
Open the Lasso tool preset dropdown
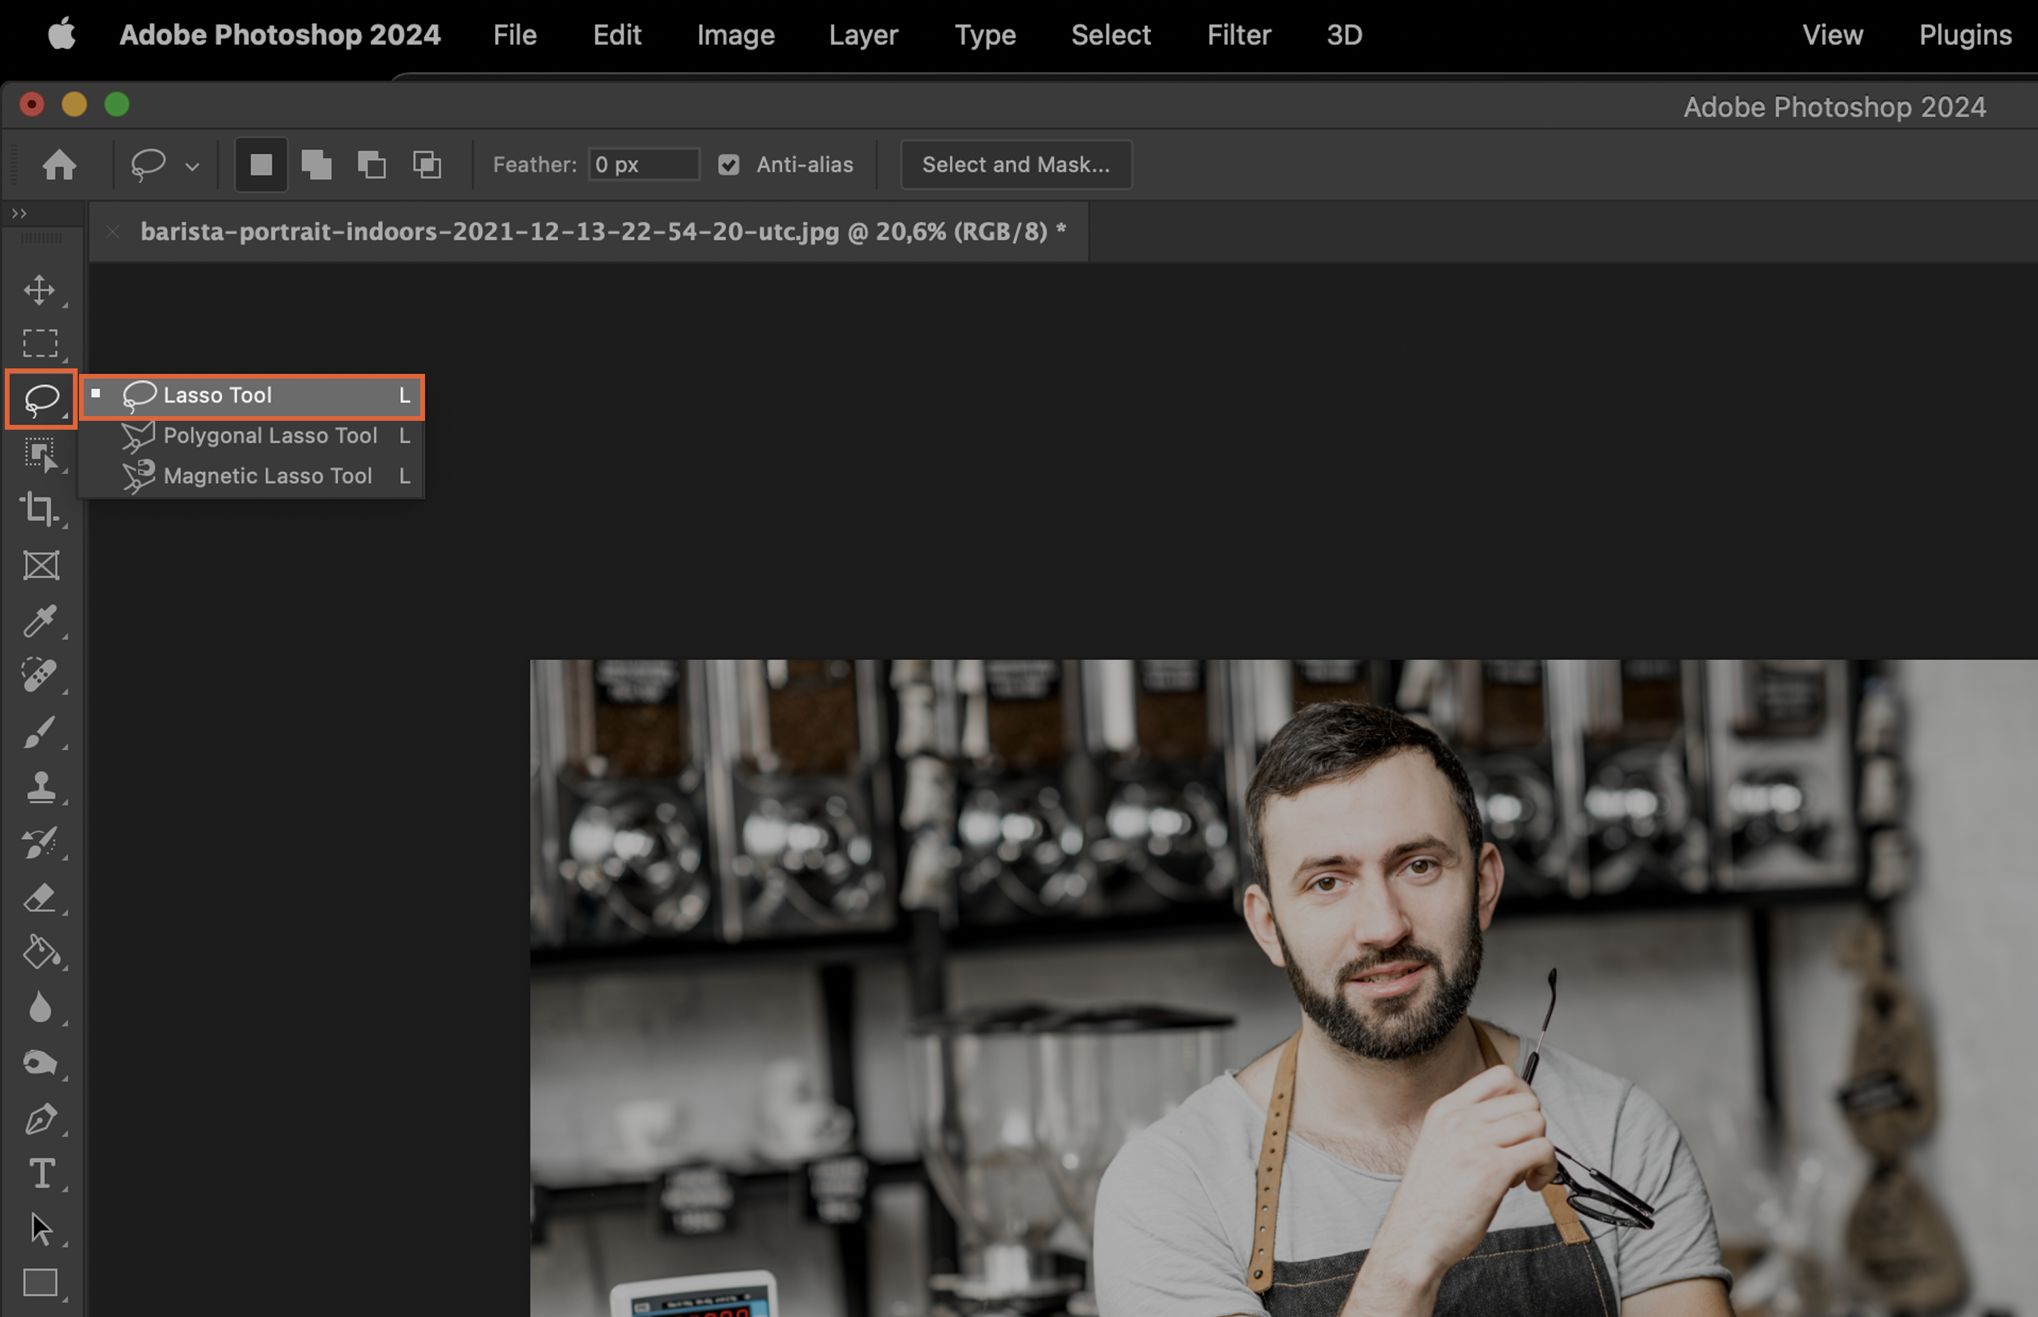pos(193,166)
